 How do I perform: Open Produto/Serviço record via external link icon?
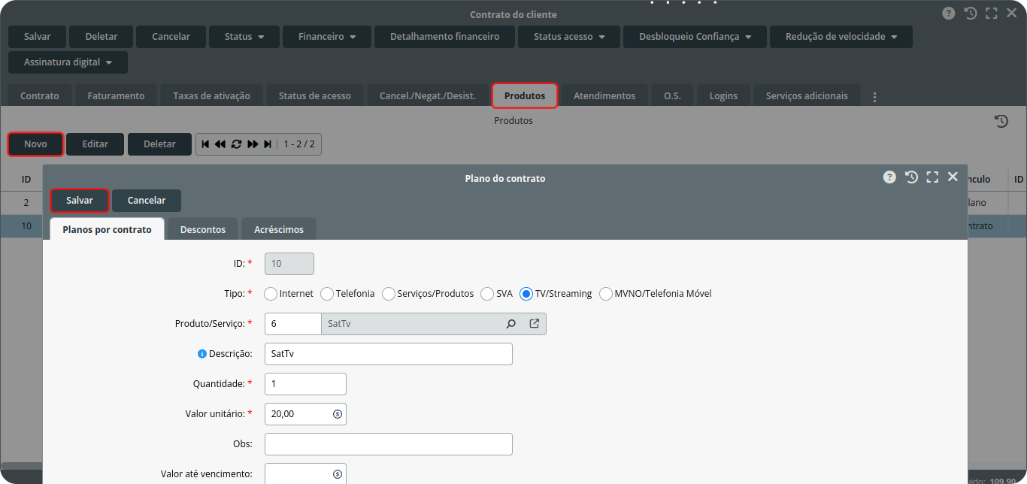click(535, 324)
